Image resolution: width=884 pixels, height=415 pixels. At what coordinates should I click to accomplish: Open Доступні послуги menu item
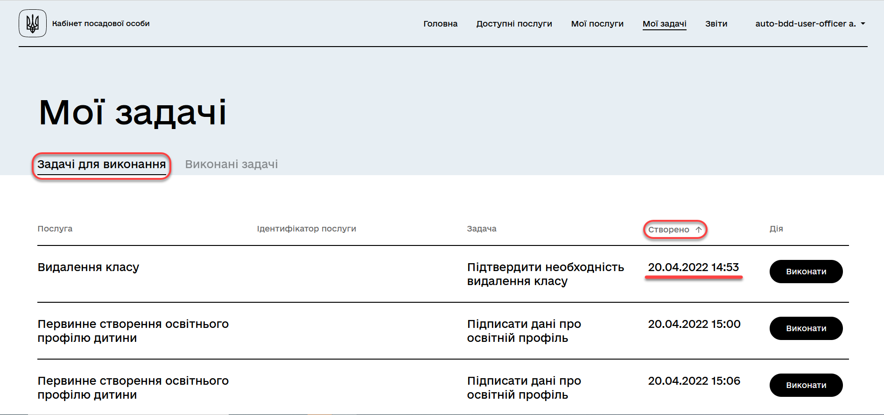pyautogui.click(x=514, y=24)
